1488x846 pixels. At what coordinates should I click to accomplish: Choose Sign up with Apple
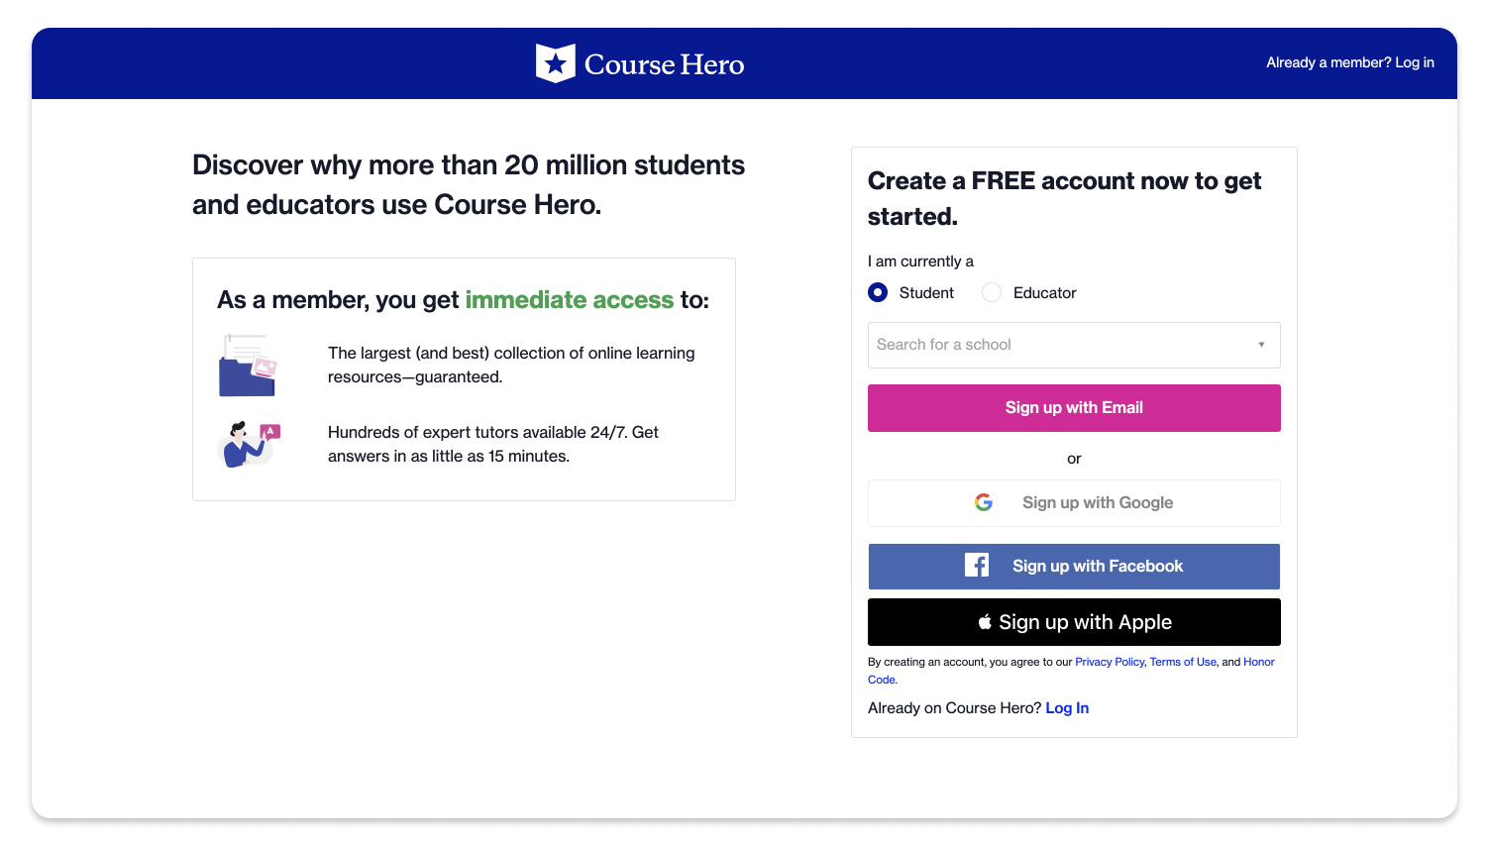(1074, 622)
